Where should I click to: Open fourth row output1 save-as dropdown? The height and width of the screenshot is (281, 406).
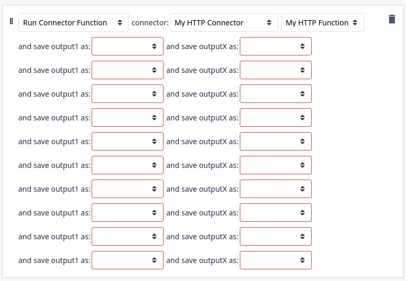point(128,117)
